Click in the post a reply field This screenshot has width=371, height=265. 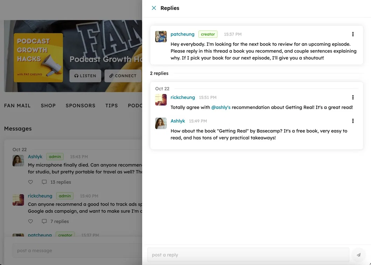coord(248,255)
